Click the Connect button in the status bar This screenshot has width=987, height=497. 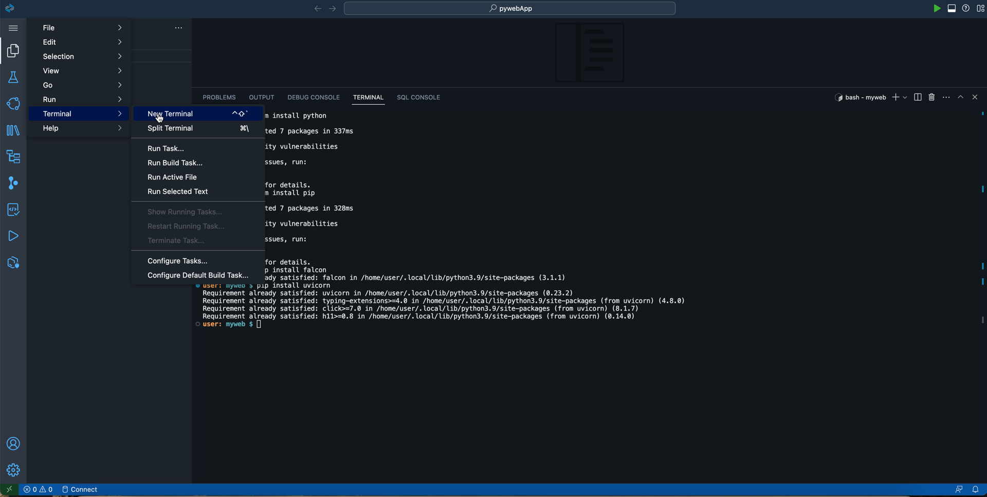tap(79, 489)
